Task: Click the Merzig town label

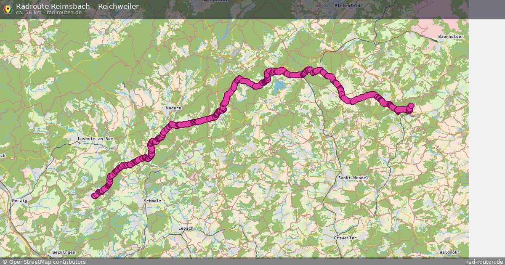Action: coord(20,201)
